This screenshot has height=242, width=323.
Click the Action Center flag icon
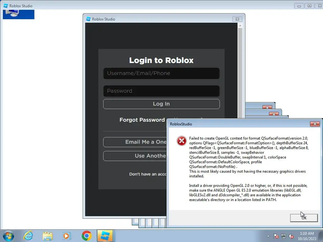click(x=276, y=236)
